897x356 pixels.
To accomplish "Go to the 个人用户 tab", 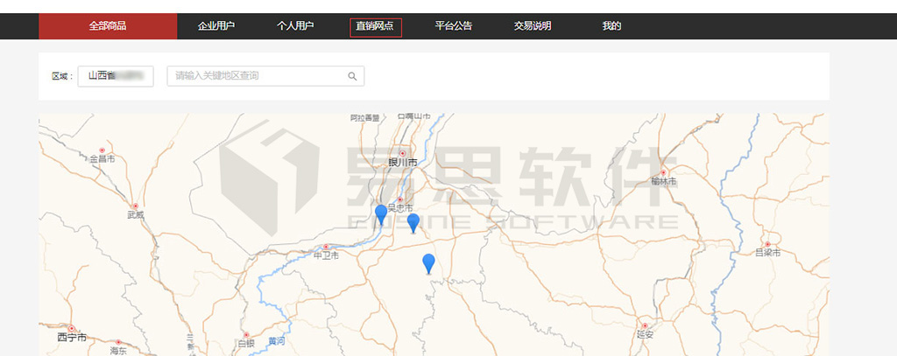I will click(x=295, y=26).
